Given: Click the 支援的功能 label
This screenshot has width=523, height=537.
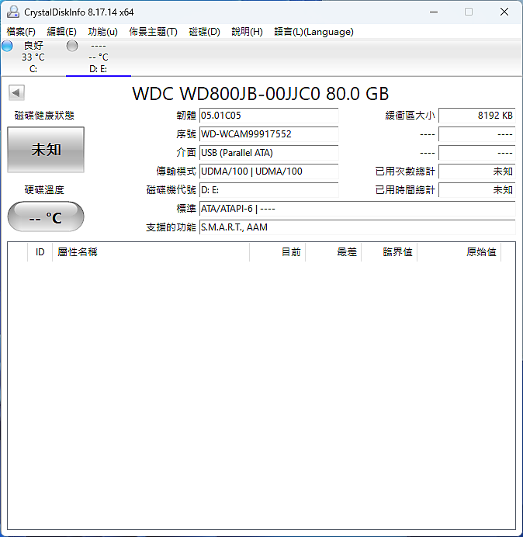Looking at the screenshot, I should [x=171, y=227].
